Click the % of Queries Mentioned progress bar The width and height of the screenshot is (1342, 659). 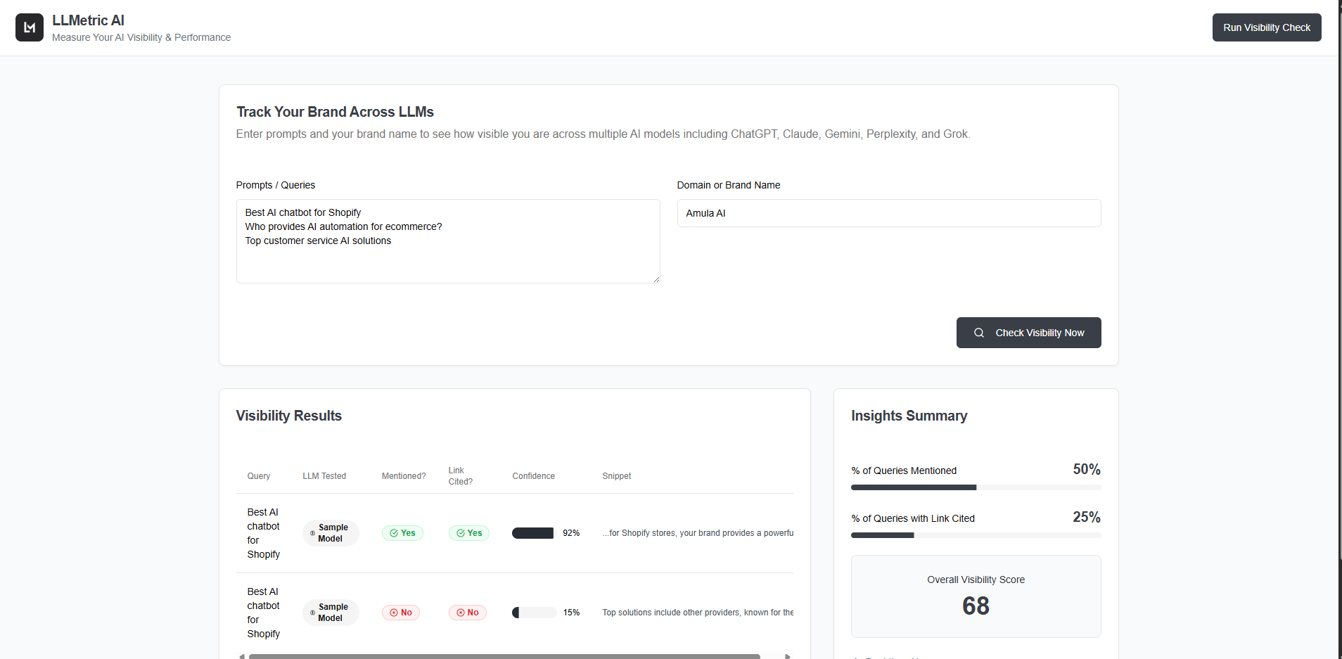(976, 487)
